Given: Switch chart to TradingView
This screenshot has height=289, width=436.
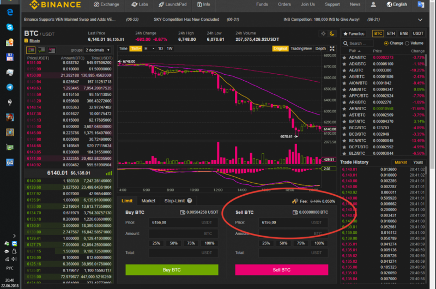Looking at the screenshot, I should pos(301,49).
